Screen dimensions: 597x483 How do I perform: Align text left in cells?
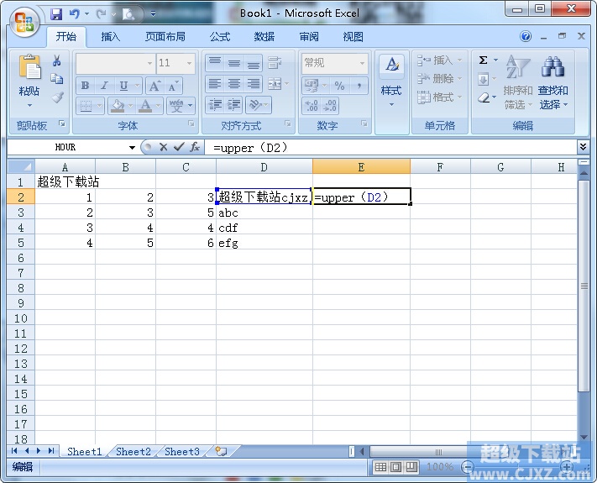click(215, 83)
